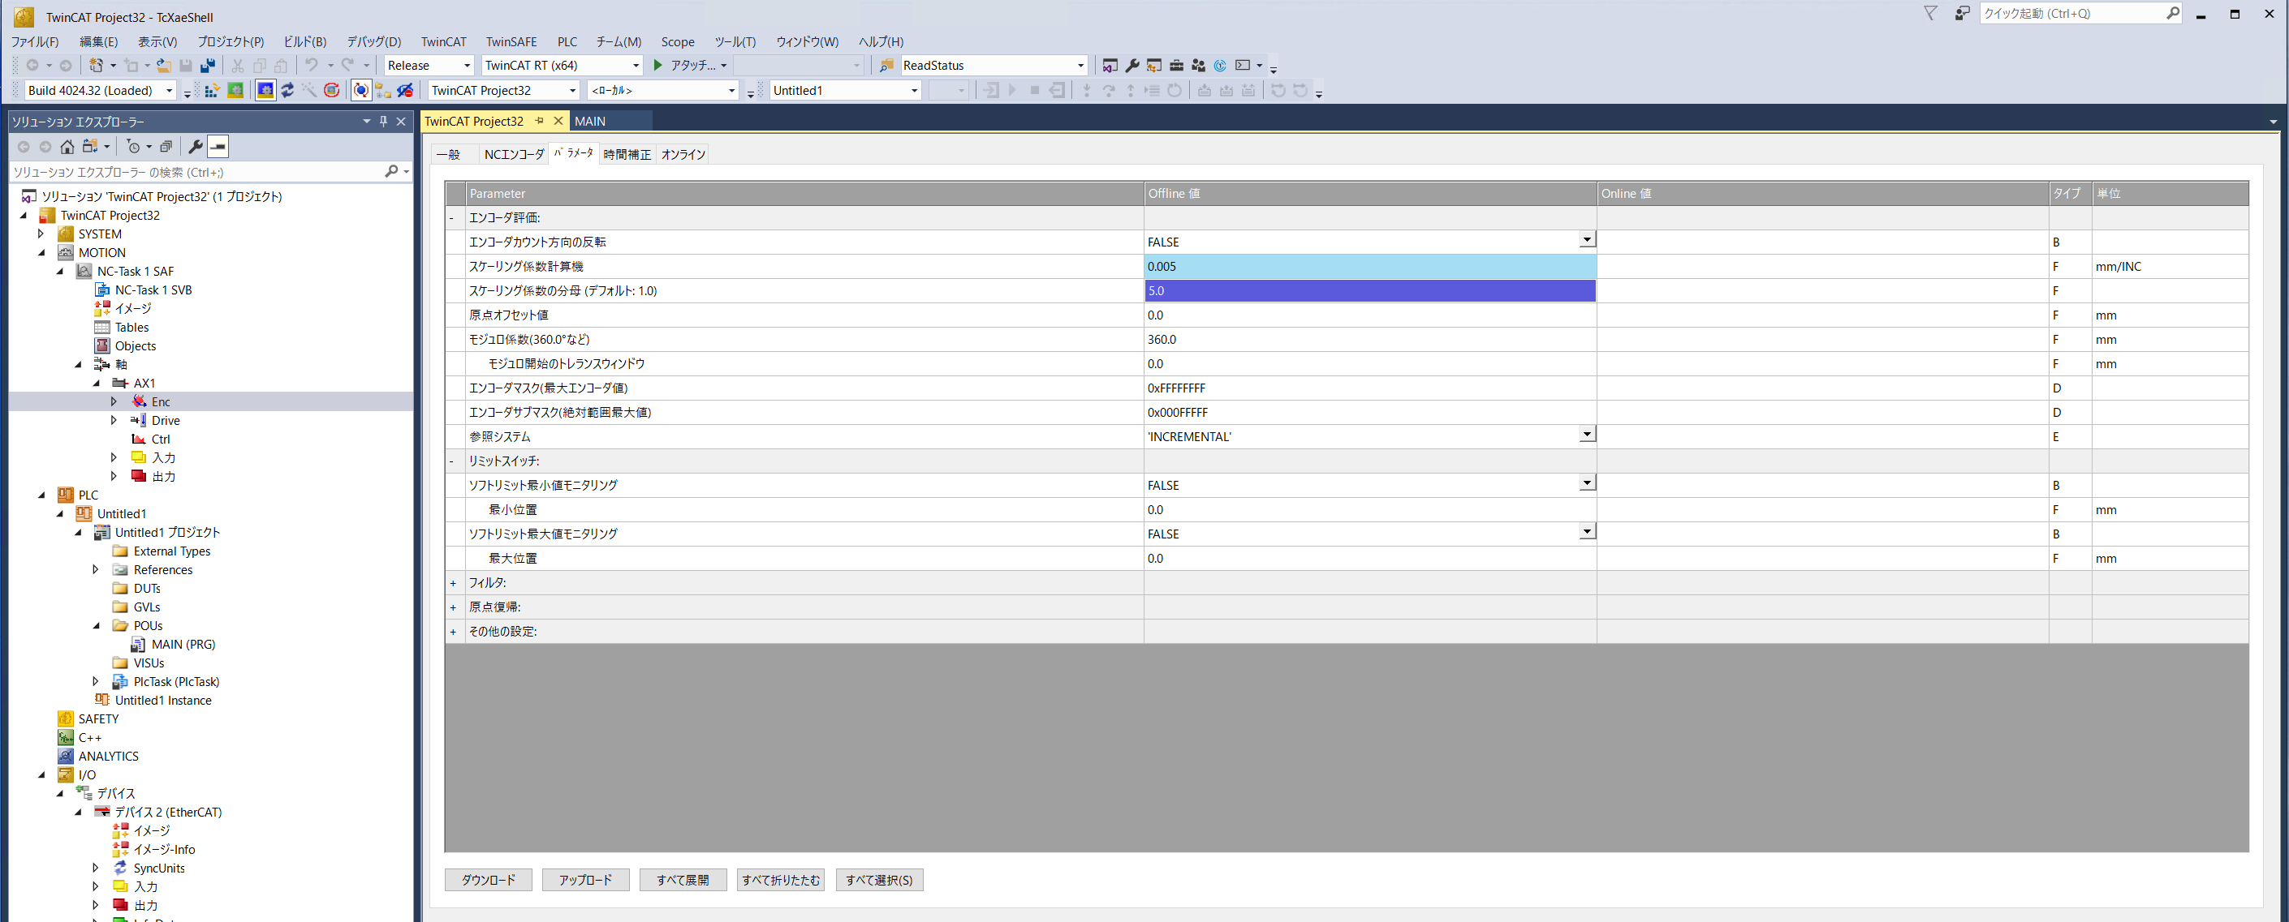Collapse the エンコーダ評価 parameter group
Viewport: 2289px width, 922px height.
point(452,218)
